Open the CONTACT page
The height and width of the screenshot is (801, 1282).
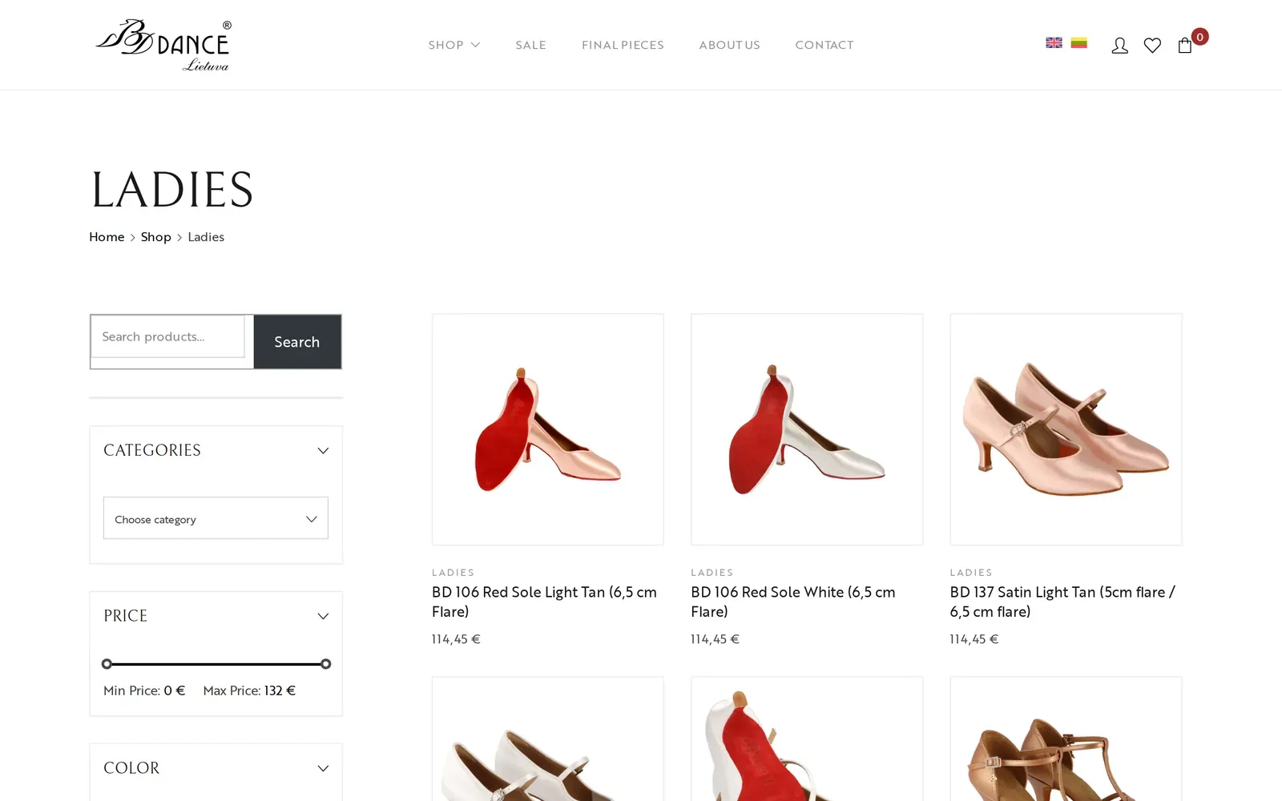(824, 45)
